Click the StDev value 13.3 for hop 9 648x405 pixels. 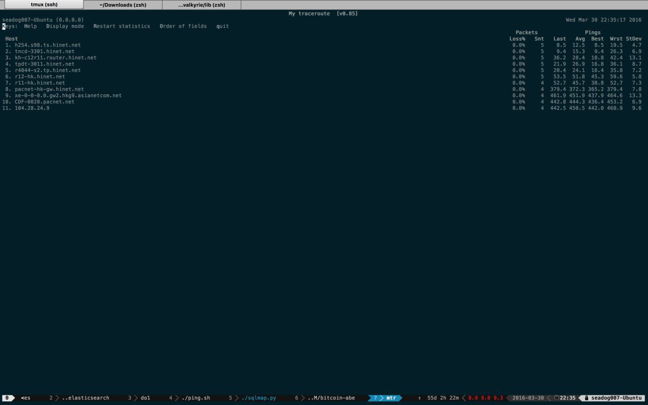635,96
